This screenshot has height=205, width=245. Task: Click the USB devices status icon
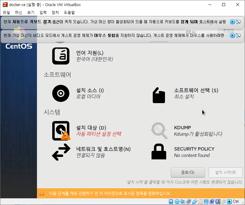click(194, 202)
